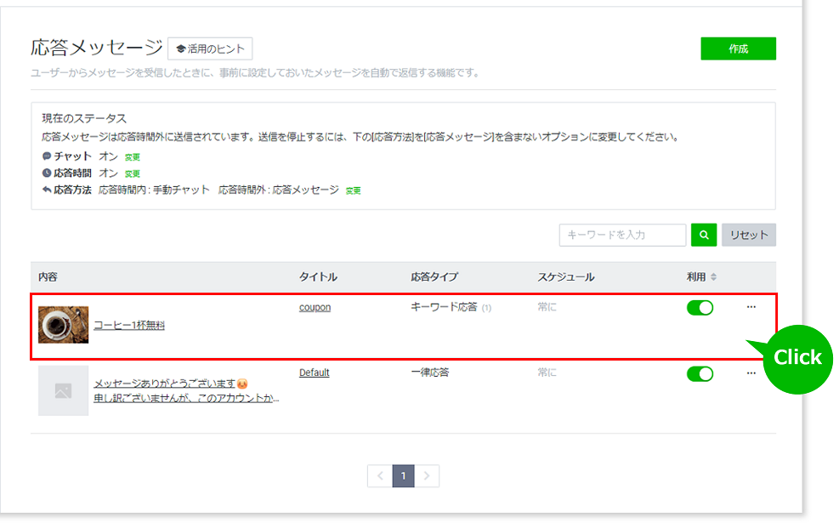Image resolution: width=839 pixels, height=523 pixels.
Task: Open the ellipsis options menu on the coupon row
Action: tap(751, 308)
